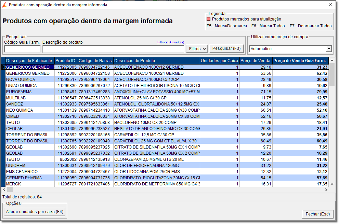Select the CLONAZEPAM 2,5 MG/ML GTS row

click(167, 159)
